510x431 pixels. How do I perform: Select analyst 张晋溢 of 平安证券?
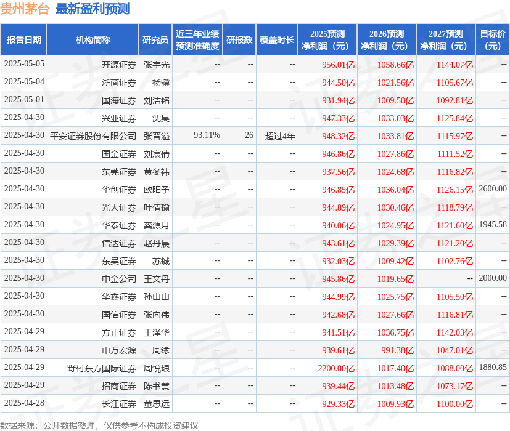pos(155,136)
